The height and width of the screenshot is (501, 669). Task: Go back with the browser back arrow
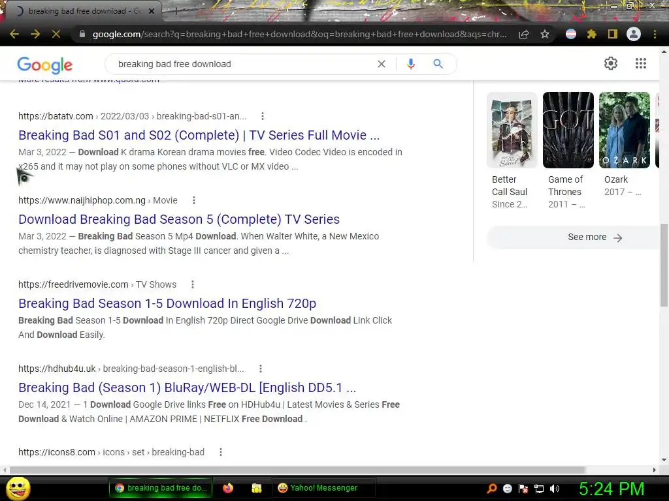14,34
